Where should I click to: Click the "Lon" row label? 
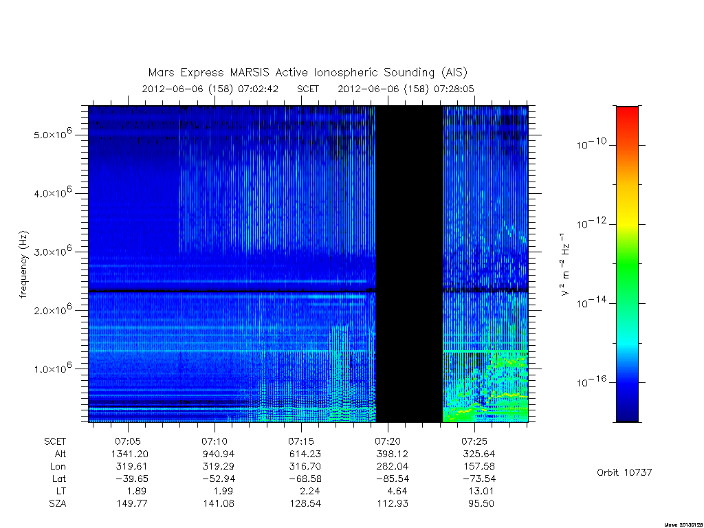[58, 467]
